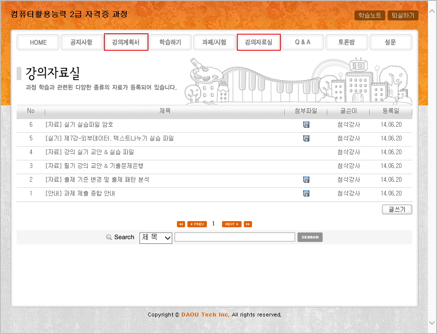Open post [자료] 실기 실습파일 암호
Image resolution: width=437 pixels, height=334 pixels.
79,124
